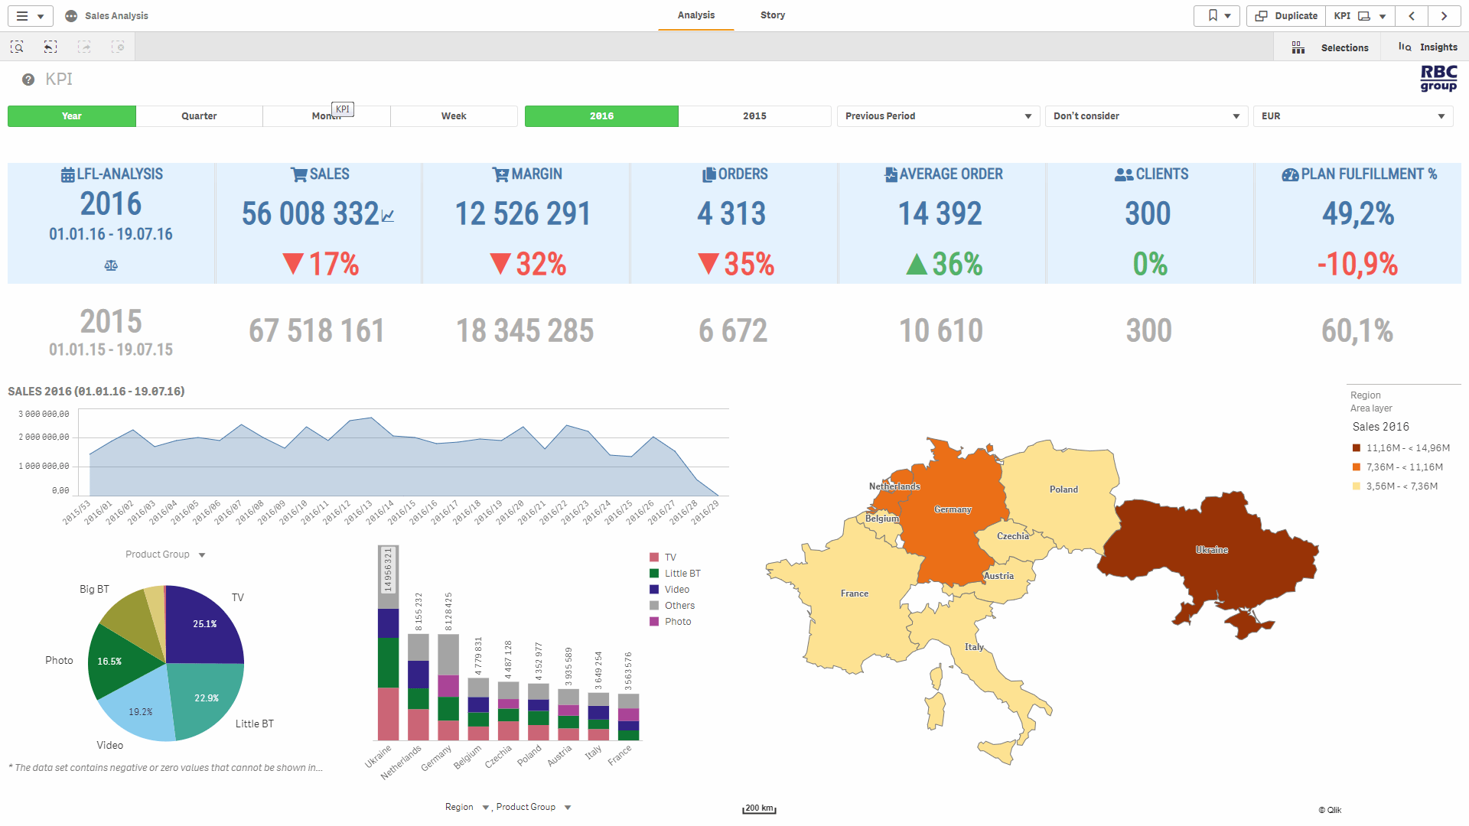The image size is (1469, 826).
Task: Select the Quarter period toggle
Action: [x=199, y=116]
